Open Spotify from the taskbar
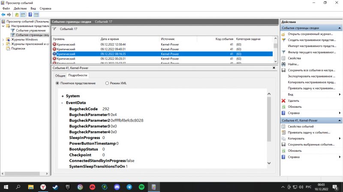Viewport: 343px width, 192px height. pos(141,187)
